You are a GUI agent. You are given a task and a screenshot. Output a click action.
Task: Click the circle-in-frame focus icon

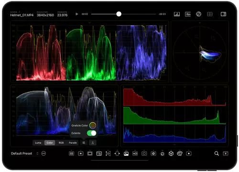[x=144, y=153]
